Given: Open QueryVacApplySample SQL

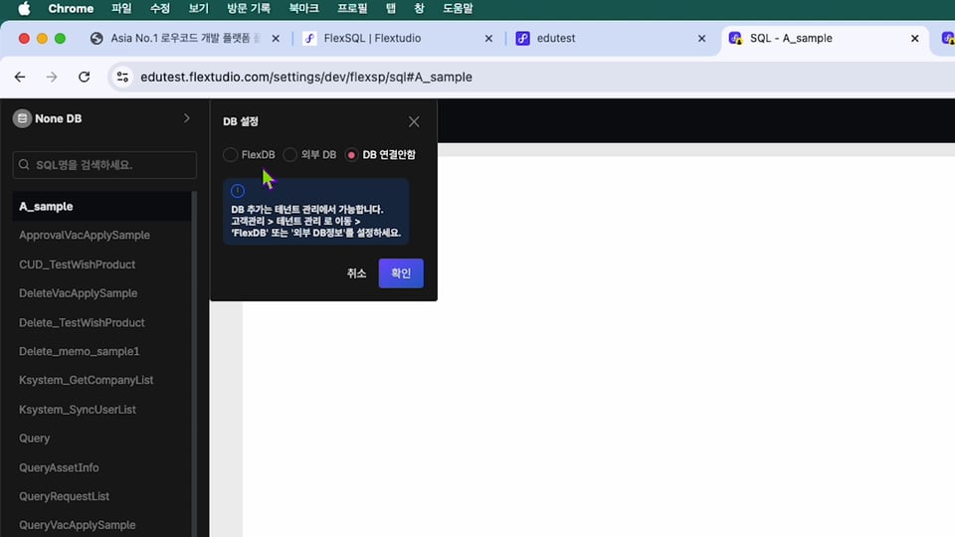Looking at the screenshot, I should 77,525.
